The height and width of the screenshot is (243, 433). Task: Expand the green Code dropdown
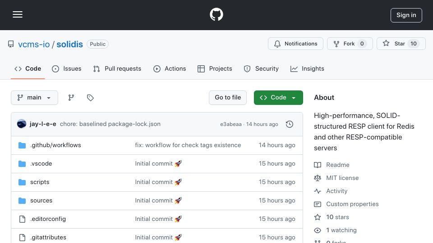coord(278,98)
